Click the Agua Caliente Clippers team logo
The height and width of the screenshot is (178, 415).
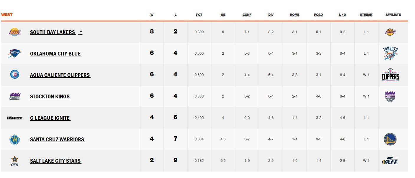[x=15, y=75]
